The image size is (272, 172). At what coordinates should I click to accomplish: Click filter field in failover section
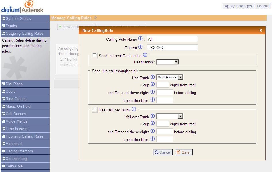tap(164, 139)
